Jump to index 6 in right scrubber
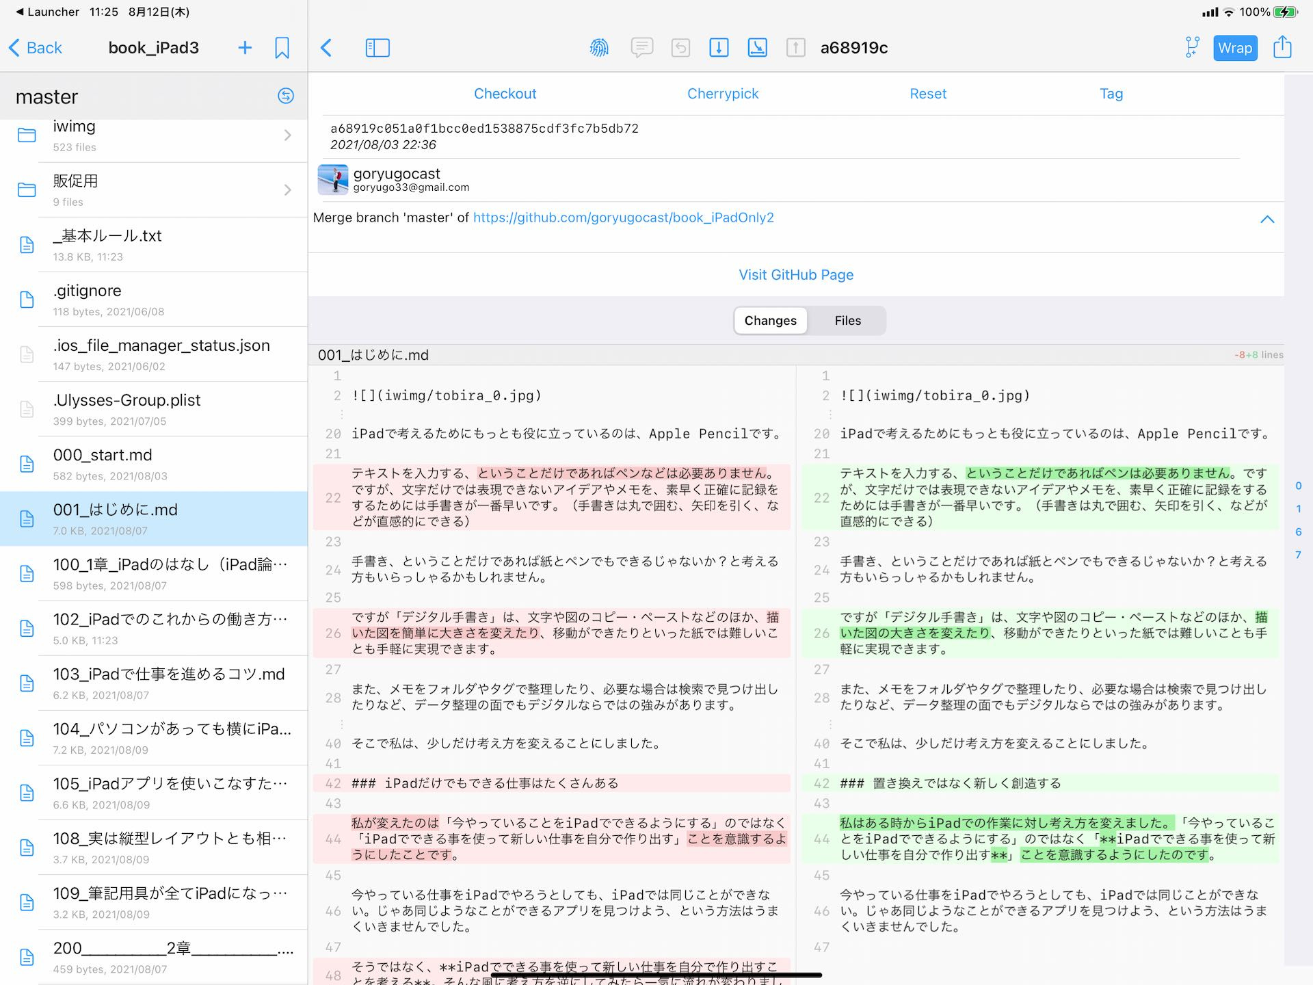Viewport: 1313px width, 985px height. [1298, 531]
